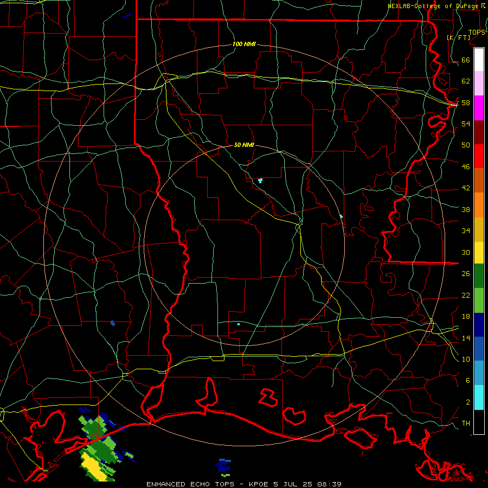
Task: Click the 'TOPS' legend title
Action: [x=477, y=33]
